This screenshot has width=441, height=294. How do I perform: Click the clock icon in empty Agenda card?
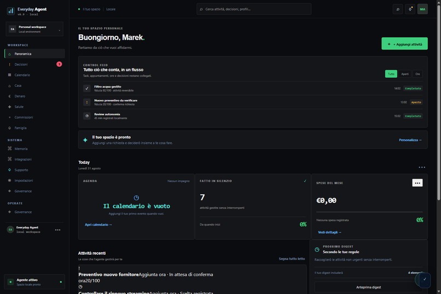coord(136,198)
